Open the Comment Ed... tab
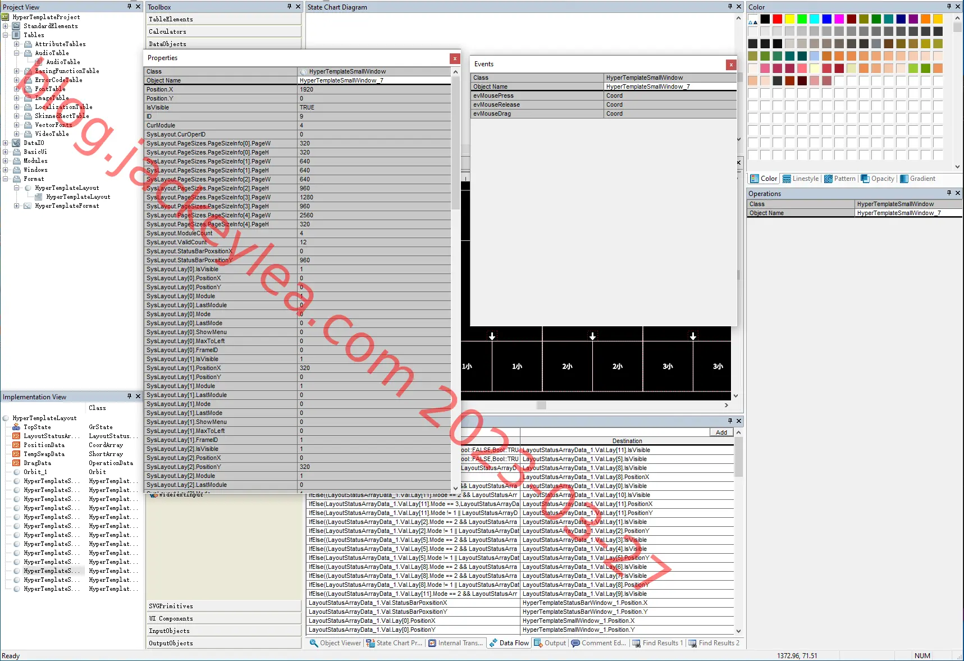Screen dimensions: 964x661 (x=598, y=643)
